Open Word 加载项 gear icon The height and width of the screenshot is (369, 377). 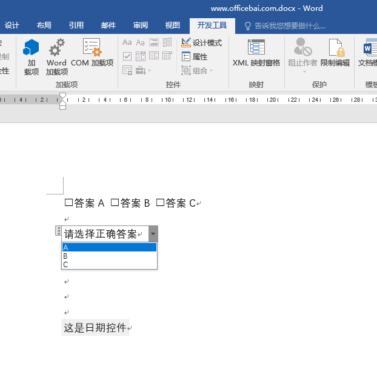[x=57, y=57]
